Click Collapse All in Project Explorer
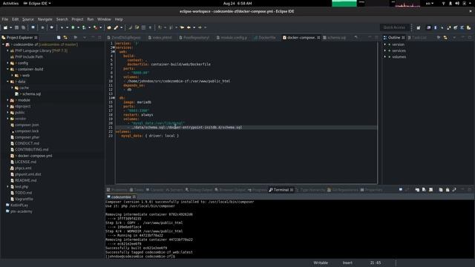 pyautogui.click(x=59, y=38)
